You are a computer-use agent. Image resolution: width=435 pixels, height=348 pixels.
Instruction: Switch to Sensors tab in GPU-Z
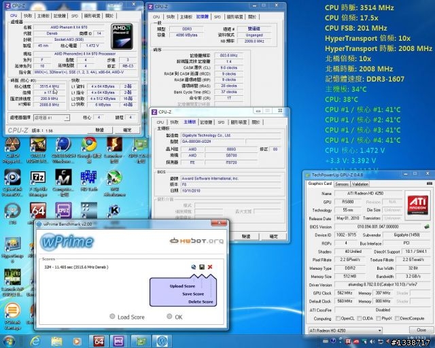point(342,184)
